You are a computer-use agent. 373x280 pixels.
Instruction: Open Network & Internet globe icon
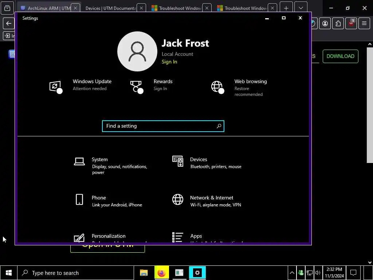pyautogui.click(x=178, y=199)
